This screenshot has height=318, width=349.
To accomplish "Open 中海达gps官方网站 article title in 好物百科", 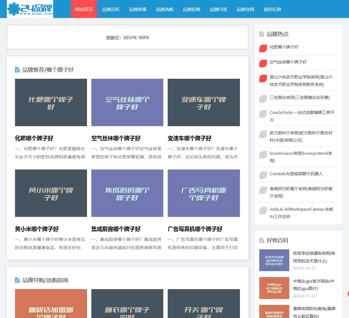I will (x=314, y=285).
